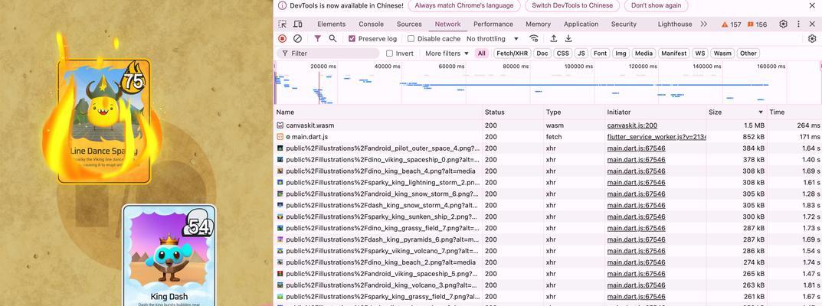
Task: Open DevTools three-dot customize menu
Action: point(798,24)
